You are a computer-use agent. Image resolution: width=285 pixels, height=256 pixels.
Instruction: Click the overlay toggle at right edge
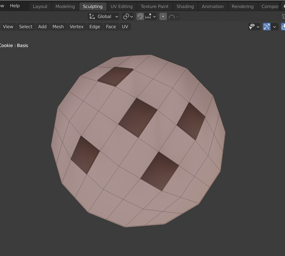[283, 27]
